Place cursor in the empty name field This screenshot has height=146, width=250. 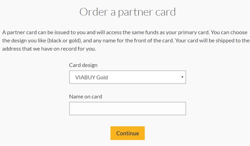(x=127, y=109)
